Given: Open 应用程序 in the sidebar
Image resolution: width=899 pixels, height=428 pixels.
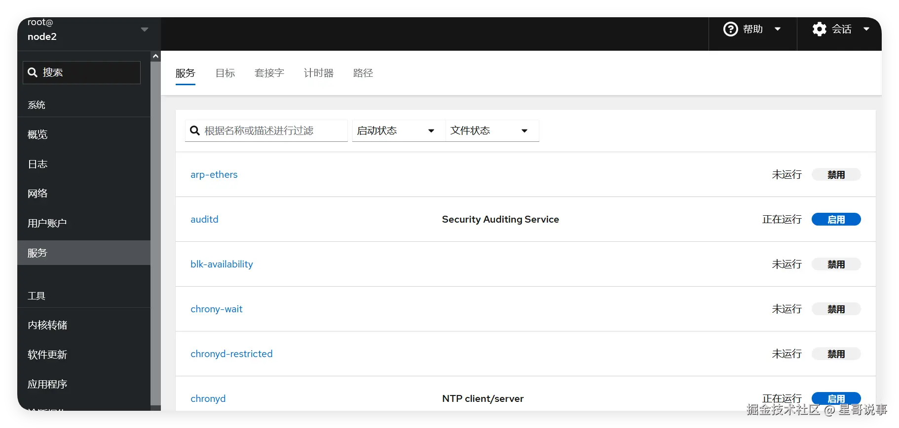Looking at the screenshot, I should coord(84,384).
